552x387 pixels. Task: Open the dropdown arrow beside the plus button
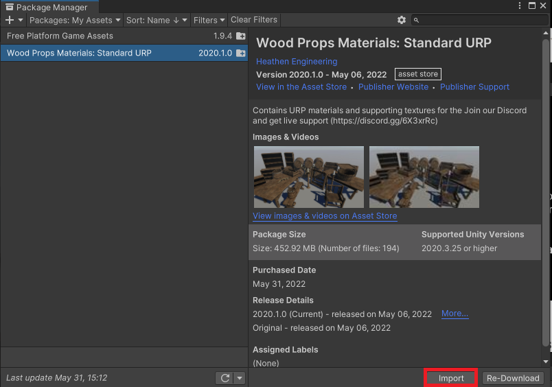pyautogui.click(x=21, y=20)
